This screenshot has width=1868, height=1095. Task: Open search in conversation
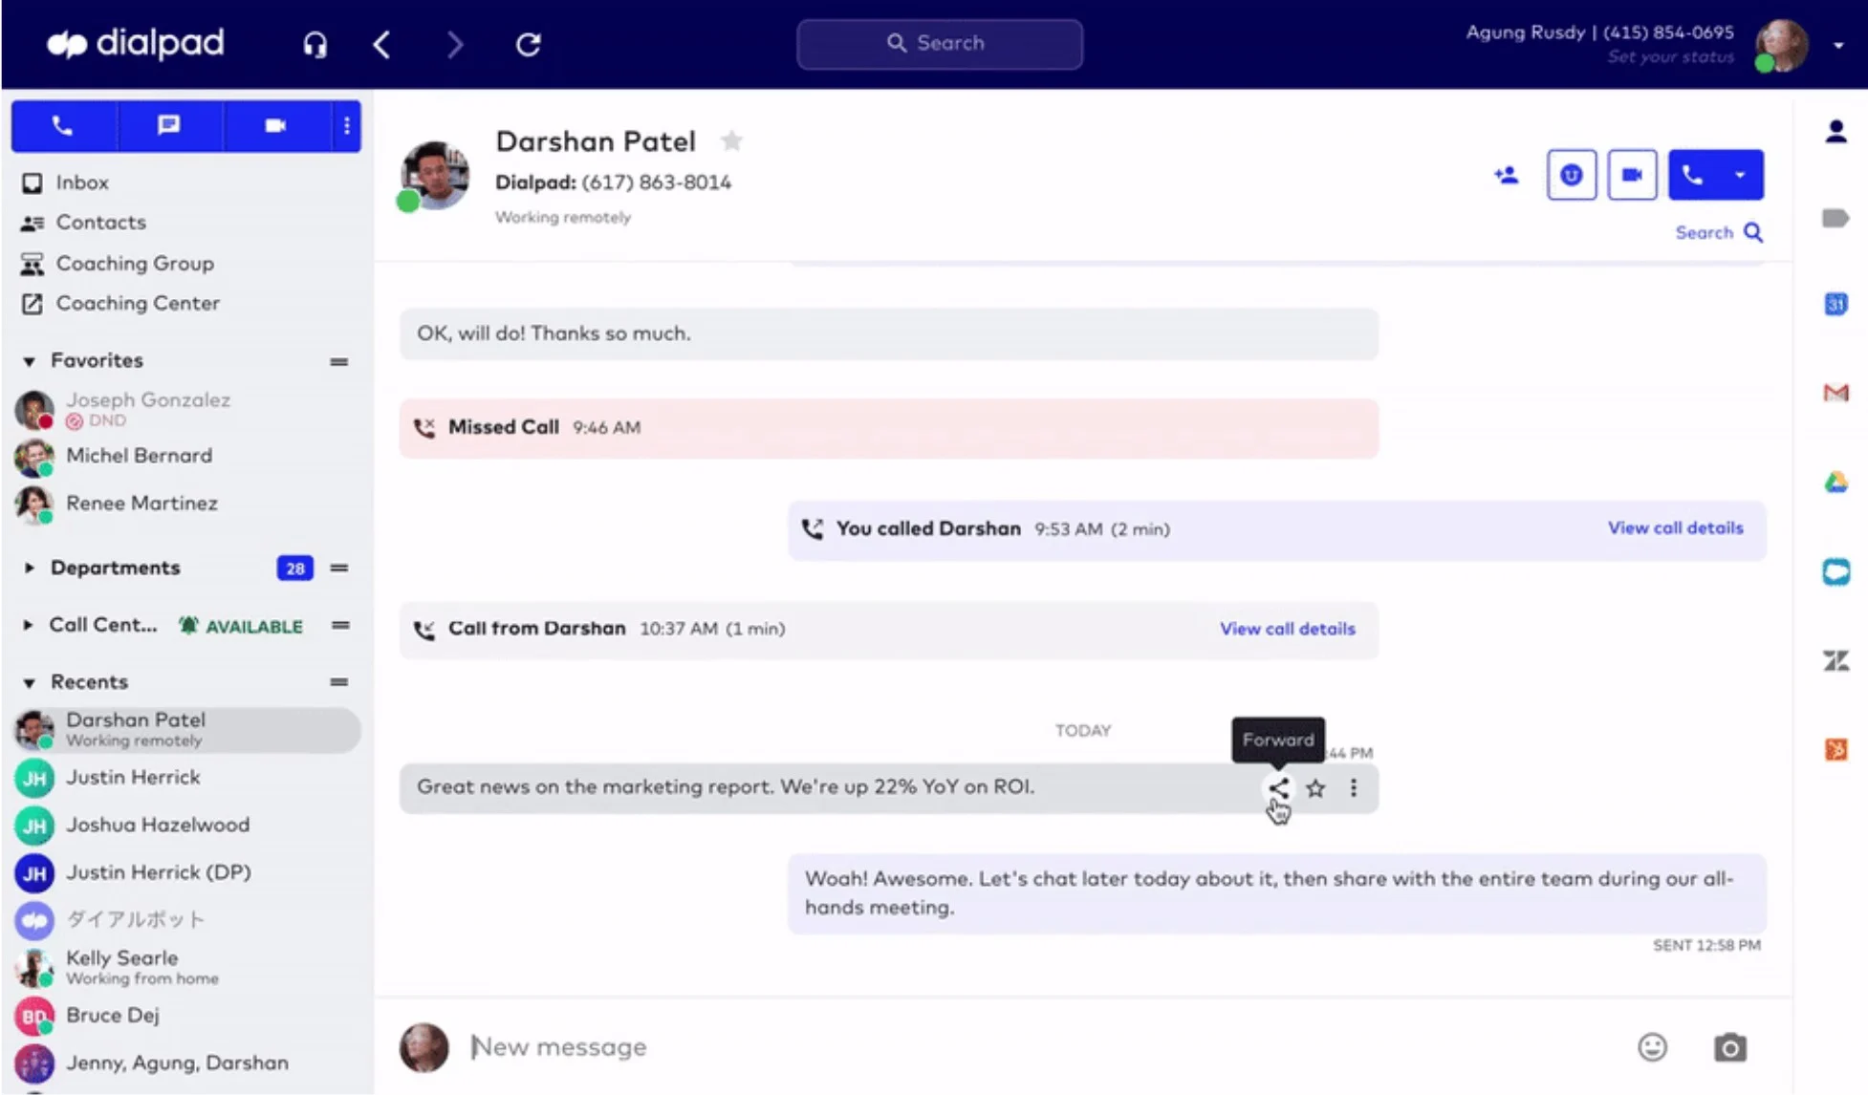point(1718,232)
